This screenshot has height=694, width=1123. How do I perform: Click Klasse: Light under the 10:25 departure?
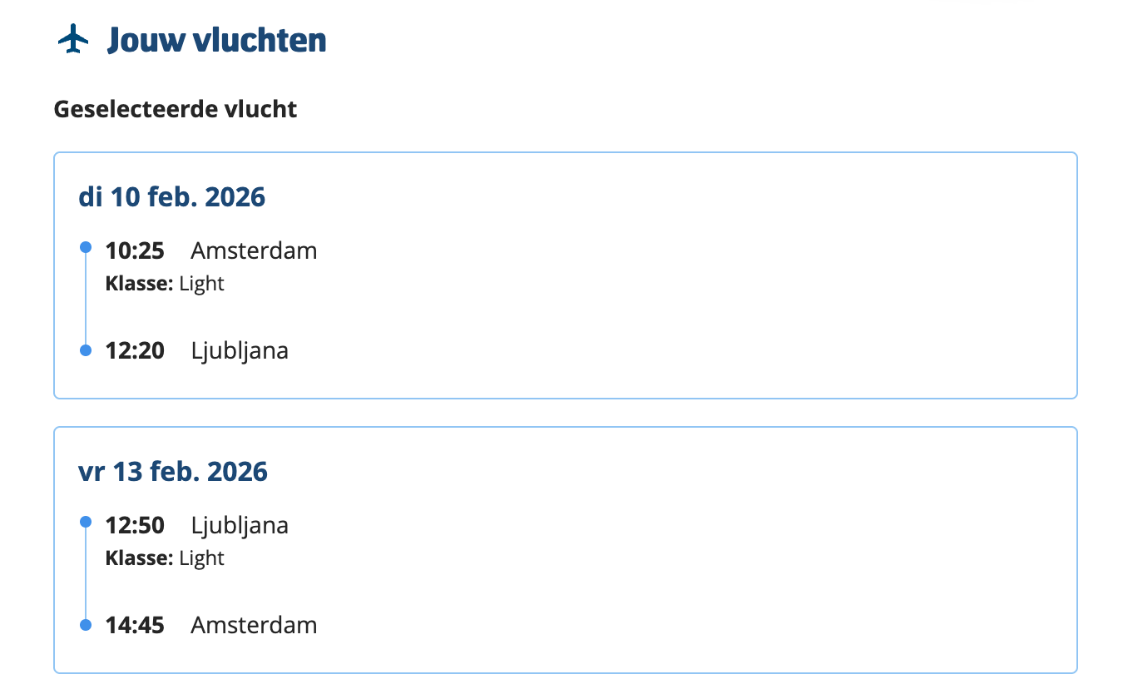[165, 284]
